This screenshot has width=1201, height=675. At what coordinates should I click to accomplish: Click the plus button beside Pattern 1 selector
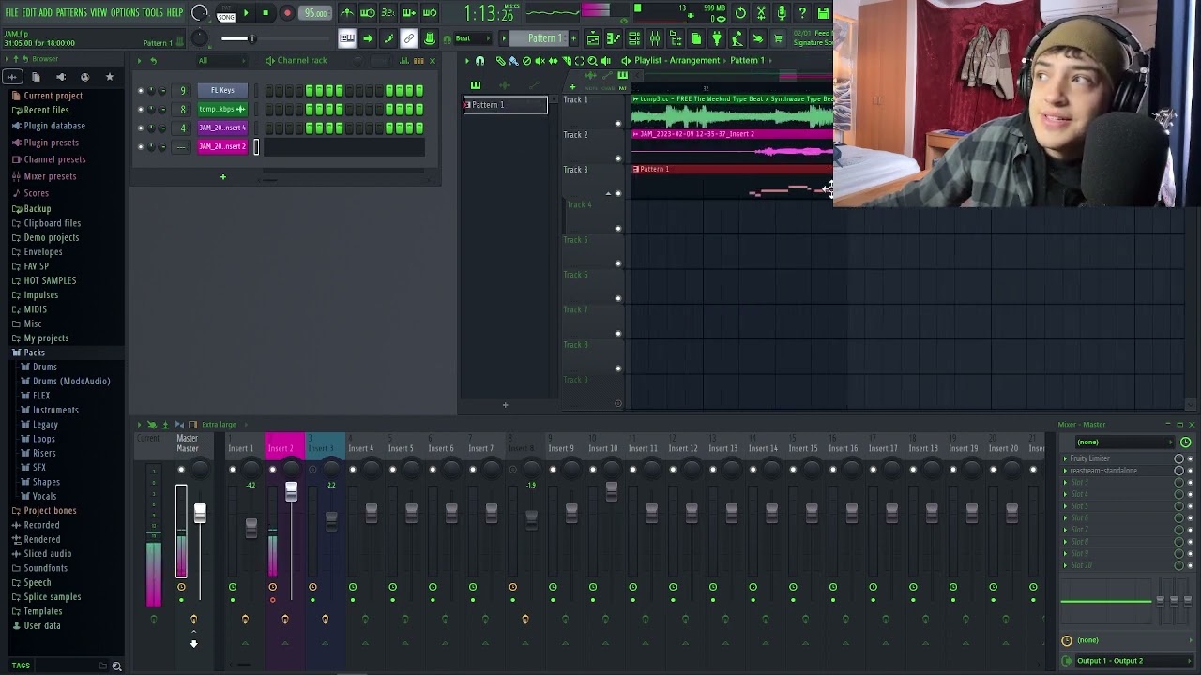tap(571, 38)
